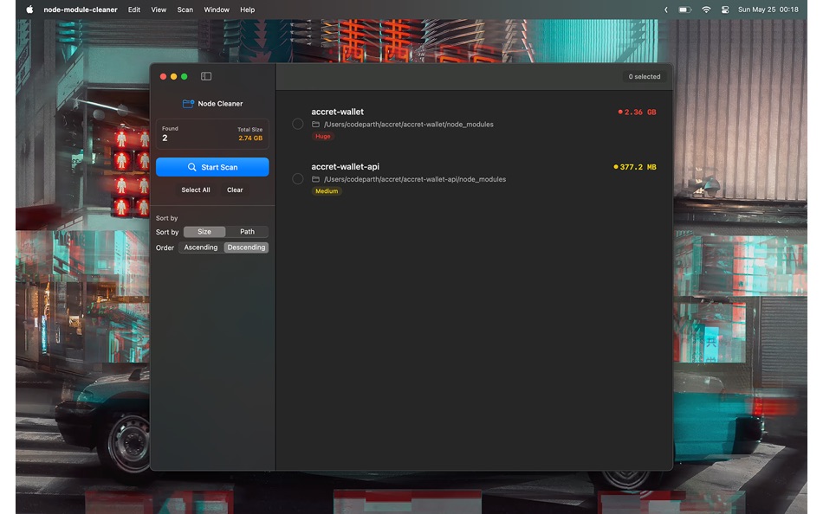Image resolution: width=823 pixels, height=514 pixels.
Task: Select the accret-wallet-api checkbox circle
Action: (298, 179)
